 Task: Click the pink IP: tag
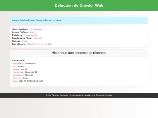point(14,66)
